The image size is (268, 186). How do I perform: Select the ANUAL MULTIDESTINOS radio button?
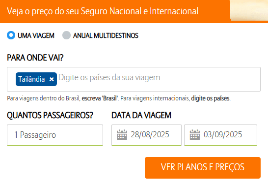(x=66, y=35)
